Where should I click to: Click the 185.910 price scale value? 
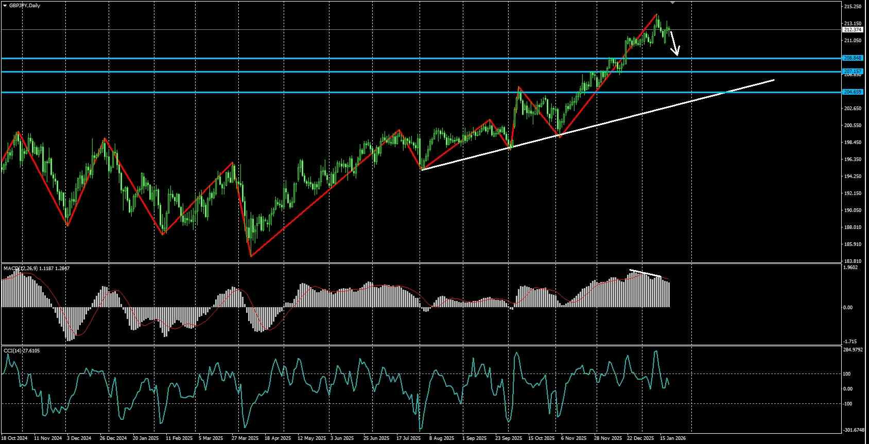[853, 244]
